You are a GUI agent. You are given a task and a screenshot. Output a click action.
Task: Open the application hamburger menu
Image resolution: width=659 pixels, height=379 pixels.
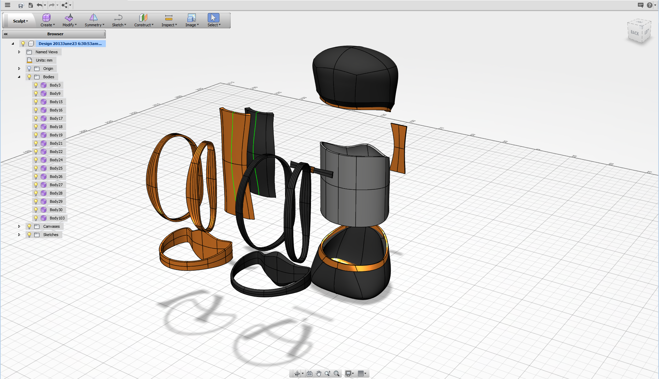pyautogui.click(x=7, y=5)
